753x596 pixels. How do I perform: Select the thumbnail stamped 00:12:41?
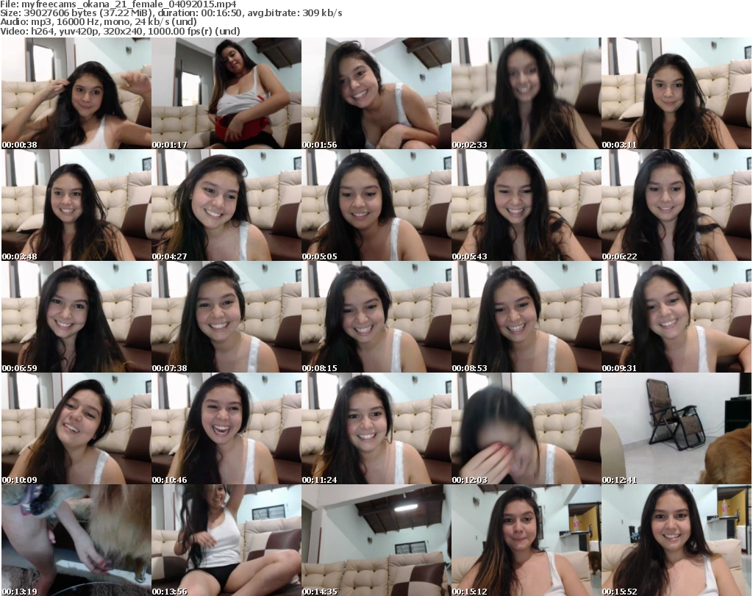(x=677, y=428)
